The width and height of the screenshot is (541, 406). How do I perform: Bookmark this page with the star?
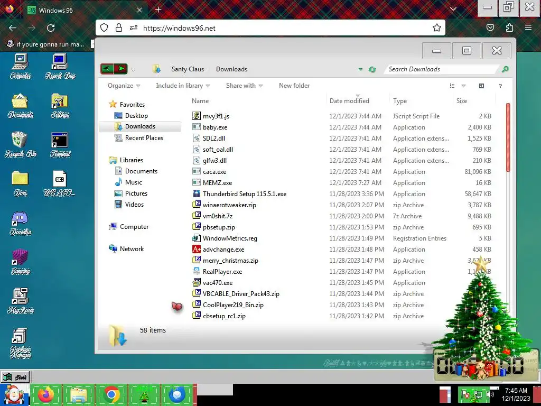coord(436,27)
